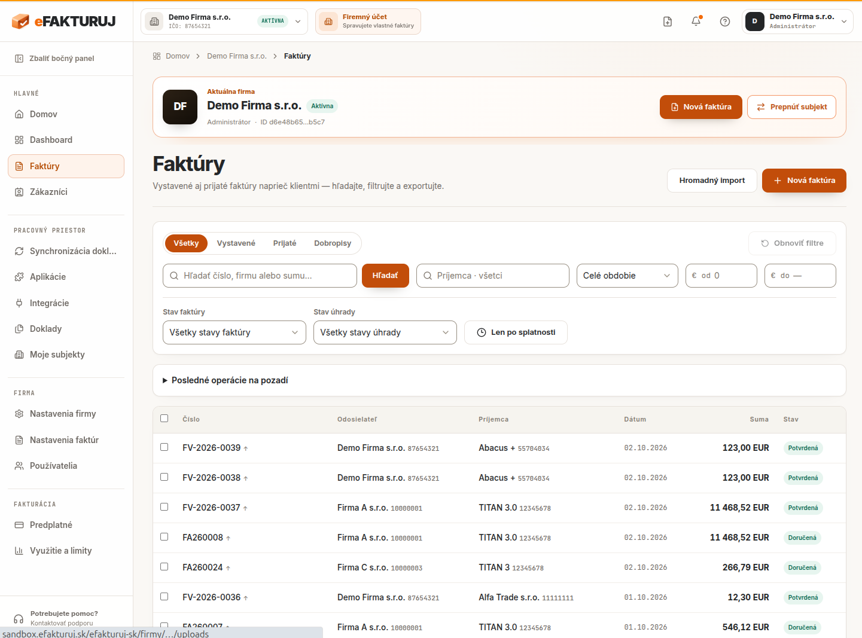Click the Hľadať search button
The width and height of the screenshot is (862, 638).
click(x=385, y=276)
